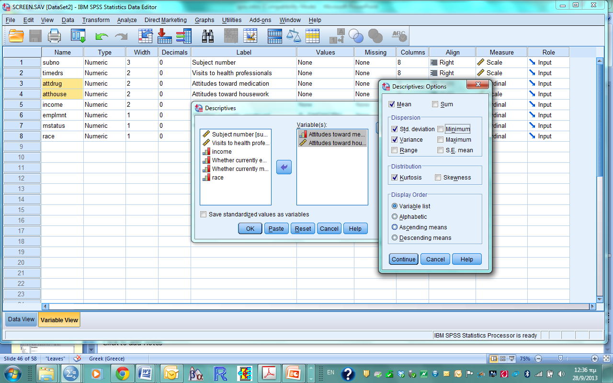Click Cancel in Descriptives Options dialog
The width and height of the screenshot is (613, 383).
coord(435,259)
